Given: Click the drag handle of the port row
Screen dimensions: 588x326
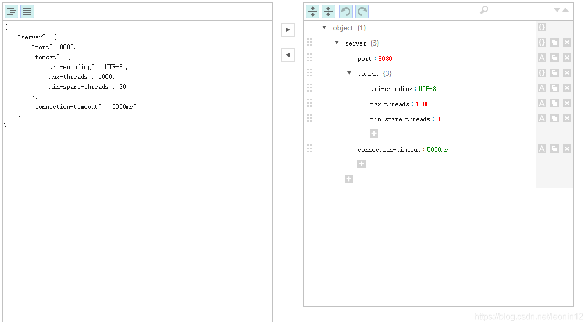Looking at the screenshot, I should click(309, 58).
